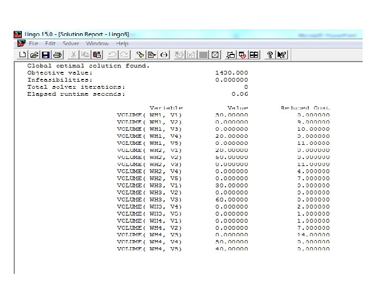Click reduced cost 14.00000 for WH4, V3
The image size is (392, 294).
[x=313, y=235]
